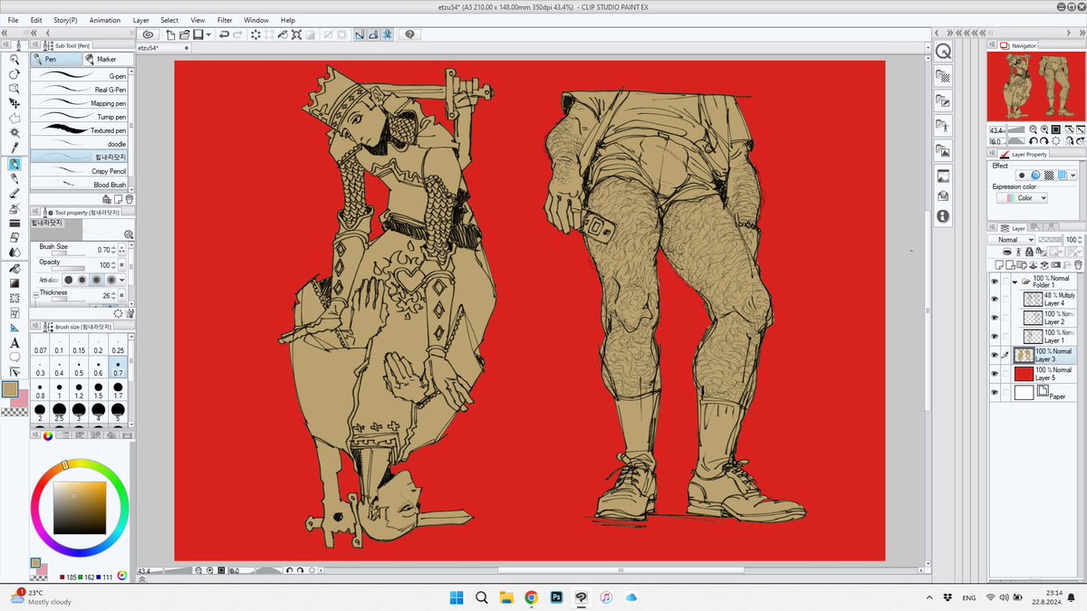
Task: Open the Story(P) menu
Action: point(64,20)
